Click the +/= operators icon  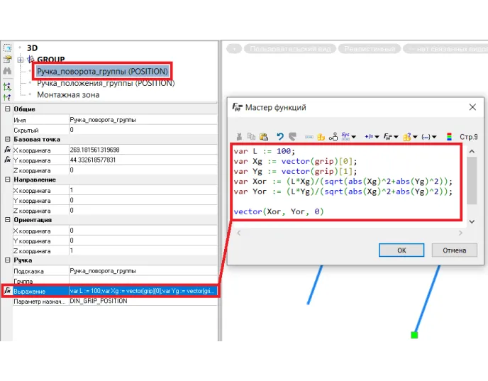tap(369, 136)
